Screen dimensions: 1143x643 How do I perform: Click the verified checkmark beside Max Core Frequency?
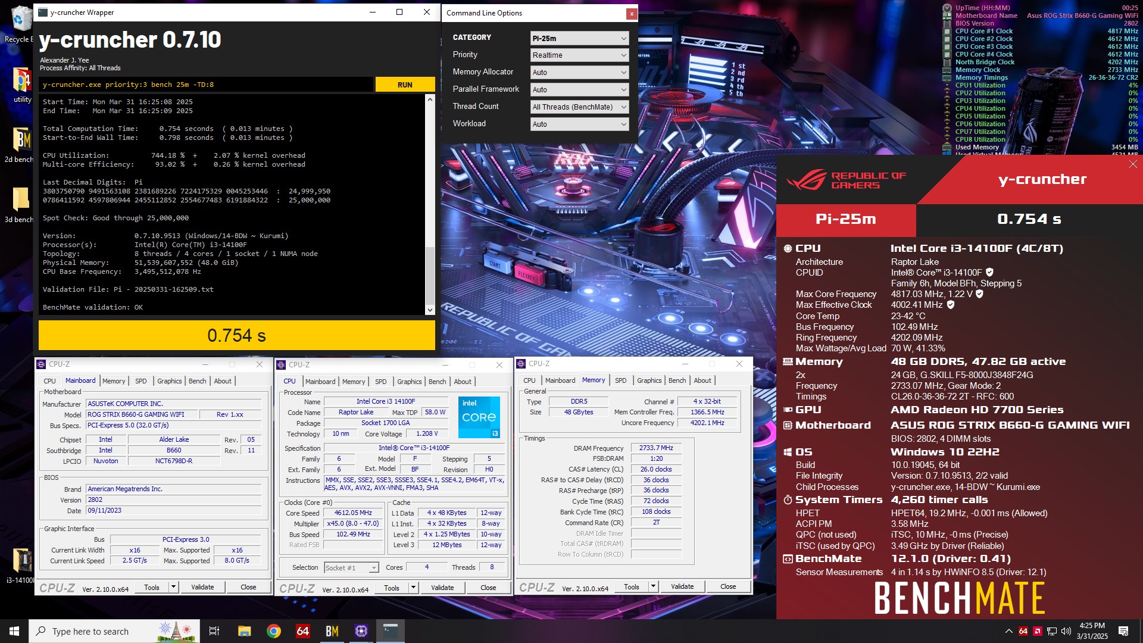click(979, 294)
